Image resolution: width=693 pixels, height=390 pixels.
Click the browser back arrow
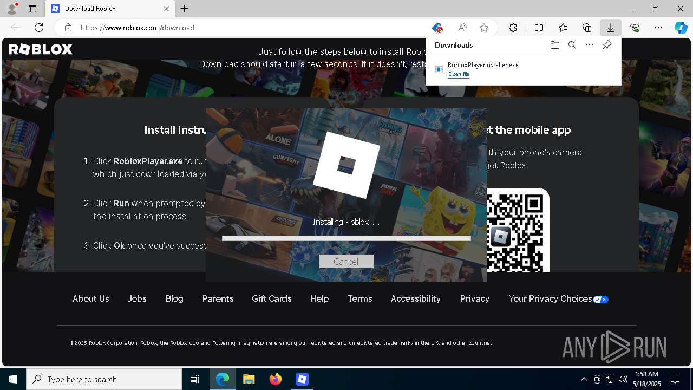click(15, 28)
